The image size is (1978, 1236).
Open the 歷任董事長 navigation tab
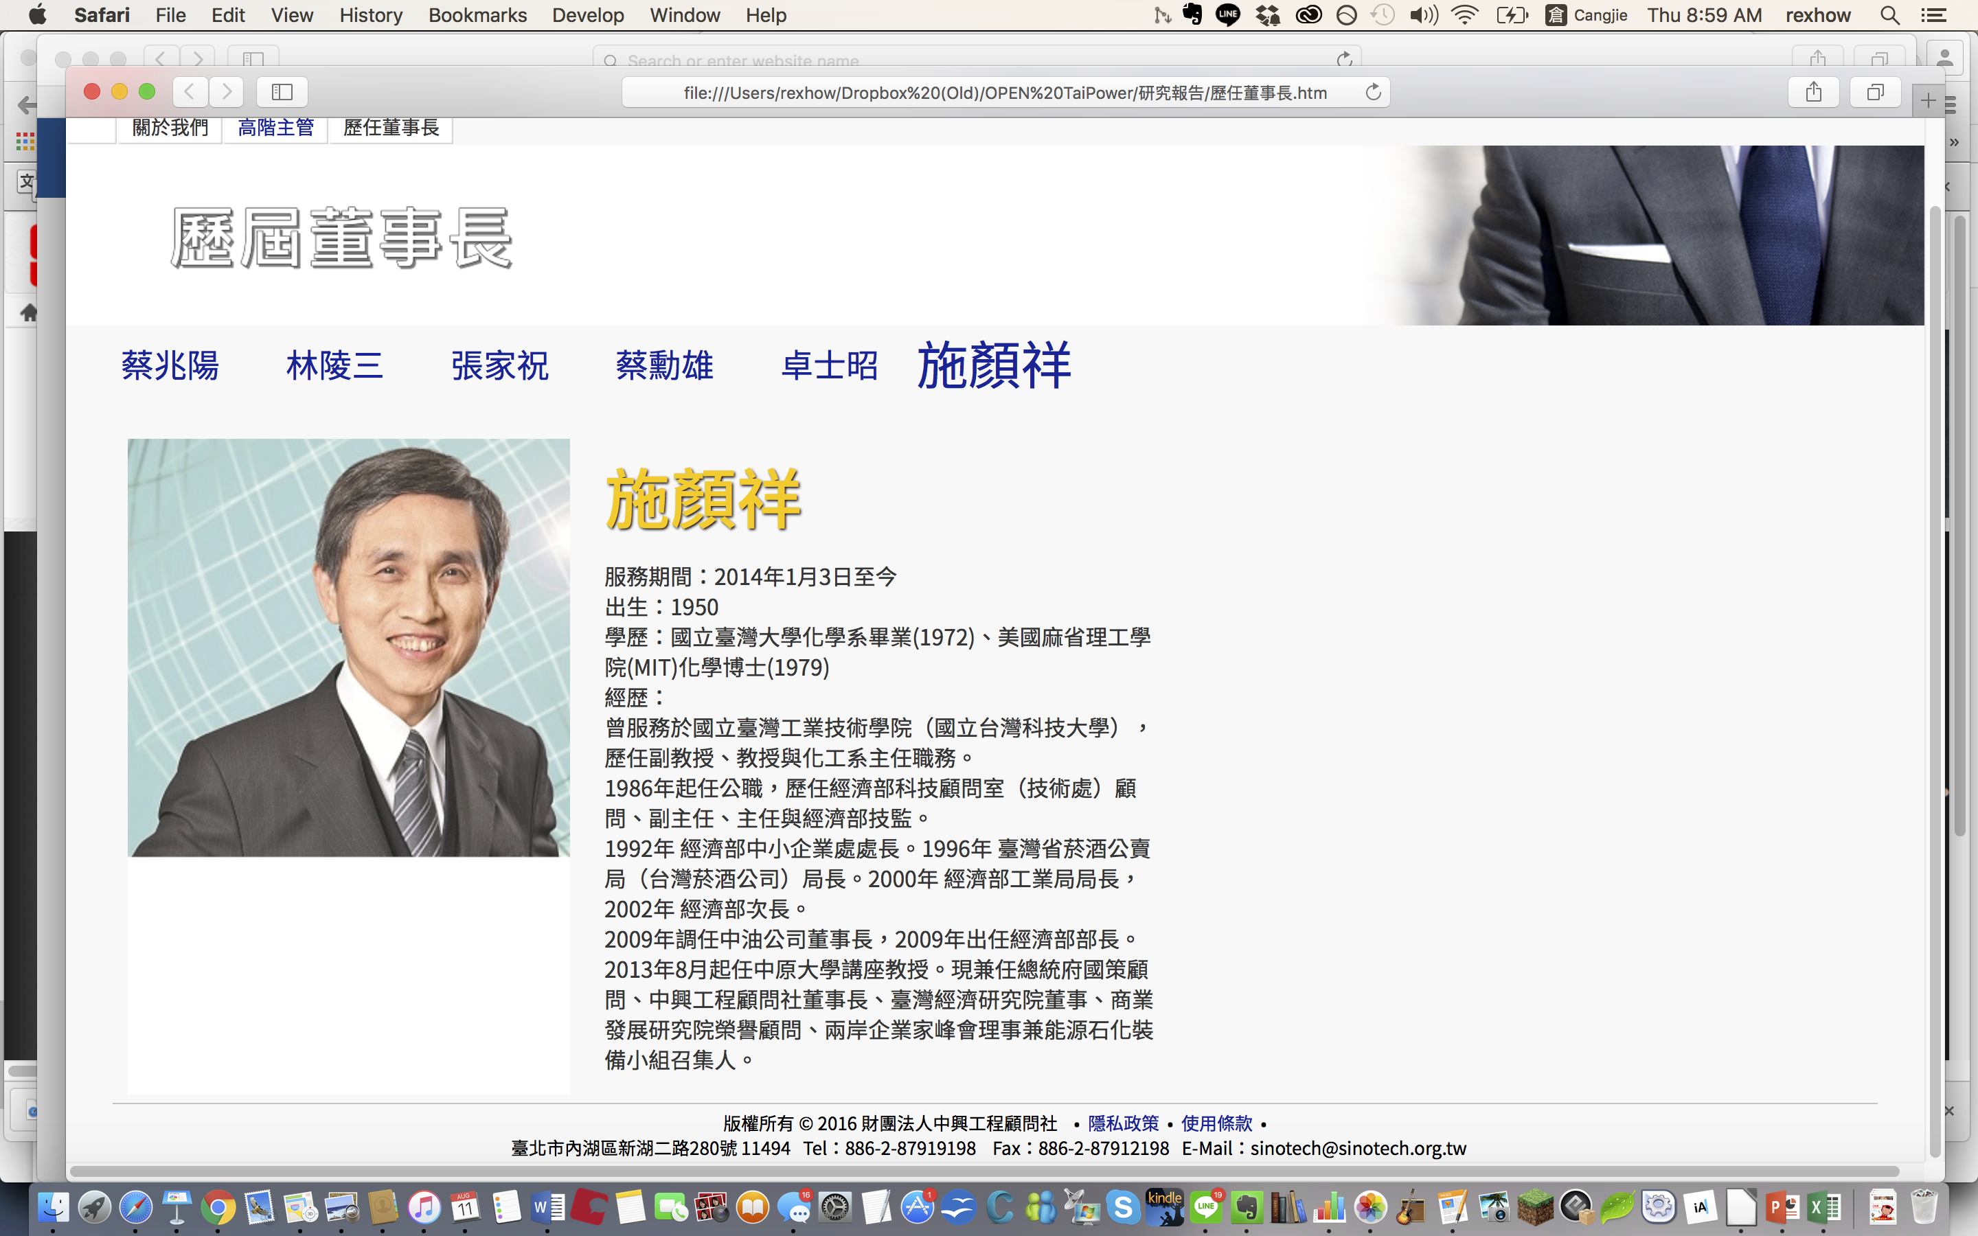[x=391, y=128]
